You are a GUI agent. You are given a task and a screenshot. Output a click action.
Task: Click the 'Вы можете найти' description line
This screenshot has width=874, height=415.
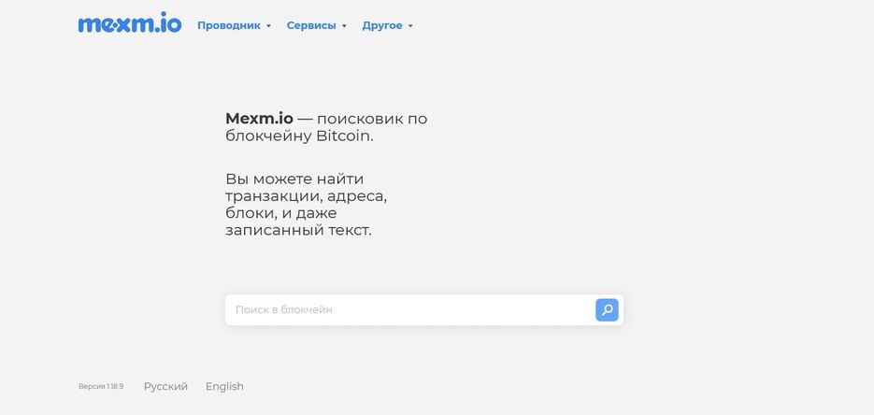pyautogui.click(x=294, y=179)
